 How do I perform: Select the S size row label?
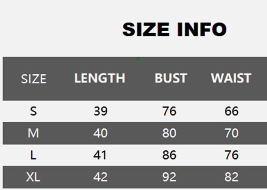[34, 111]
